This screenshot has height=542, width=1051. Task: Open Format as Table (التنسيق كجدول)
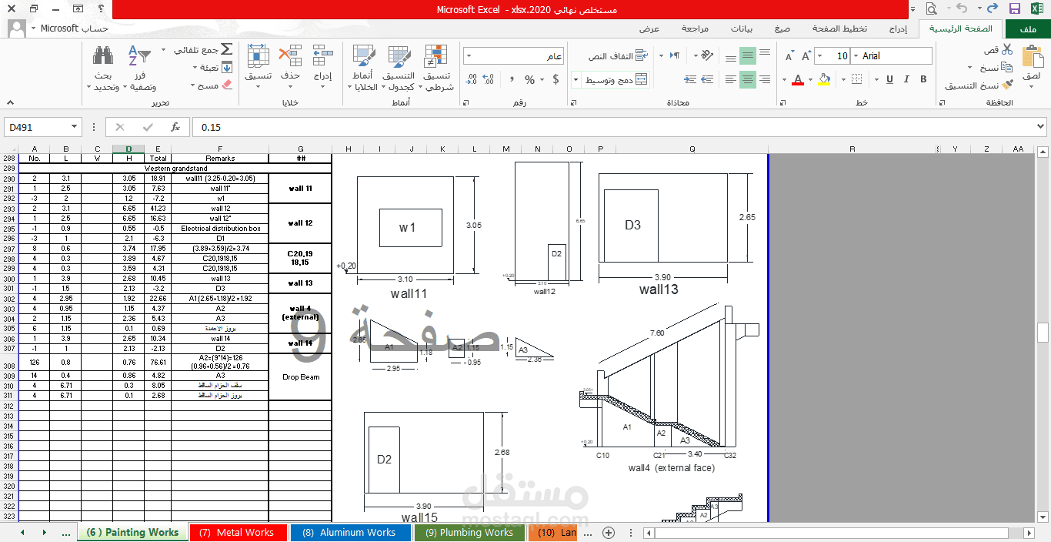point(399,69)
